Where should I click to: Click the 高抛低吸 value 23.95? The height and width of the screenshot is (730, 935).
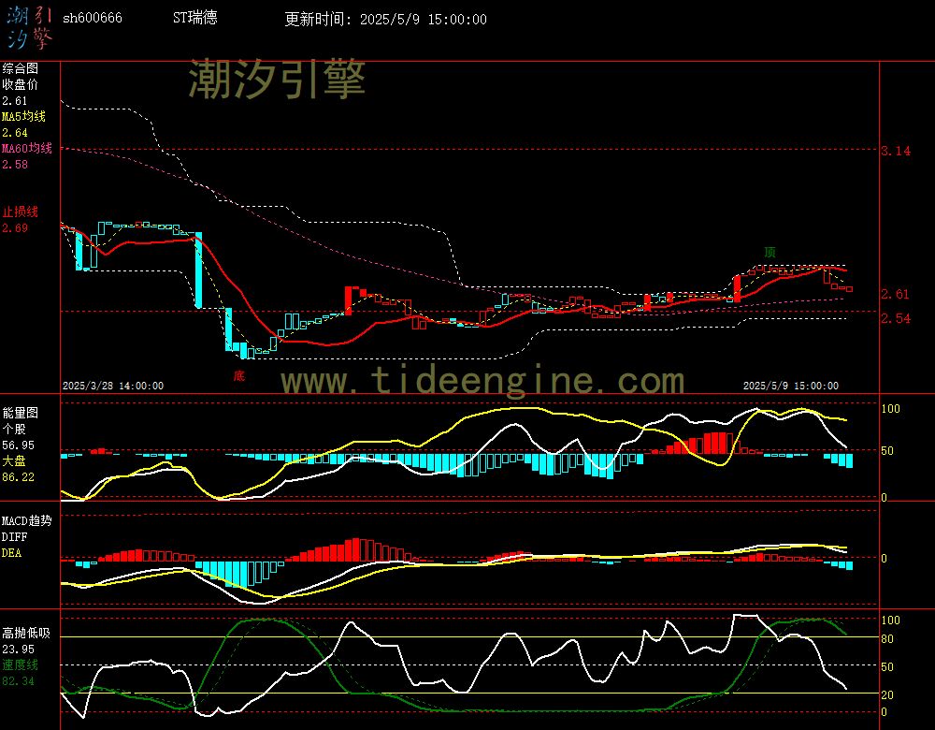pos(18,650)
